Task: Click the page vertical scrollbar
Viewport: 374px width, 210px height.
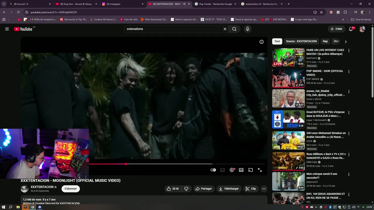Action: point(372,62)
